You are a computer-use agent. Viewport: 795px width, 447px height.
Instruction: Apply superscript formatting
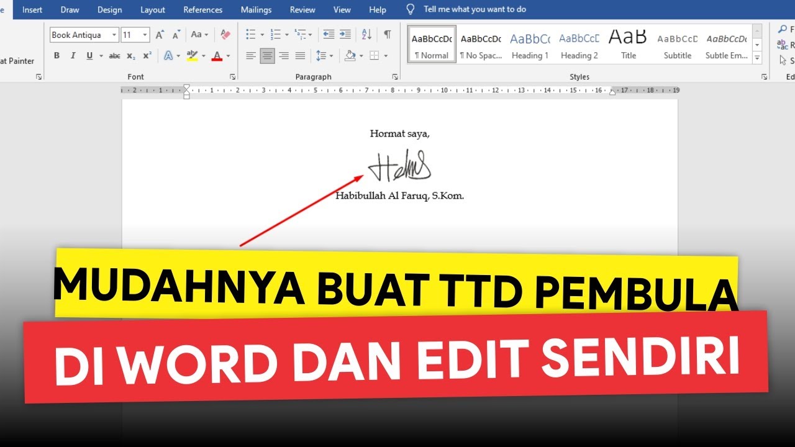[x=147, y=56]
